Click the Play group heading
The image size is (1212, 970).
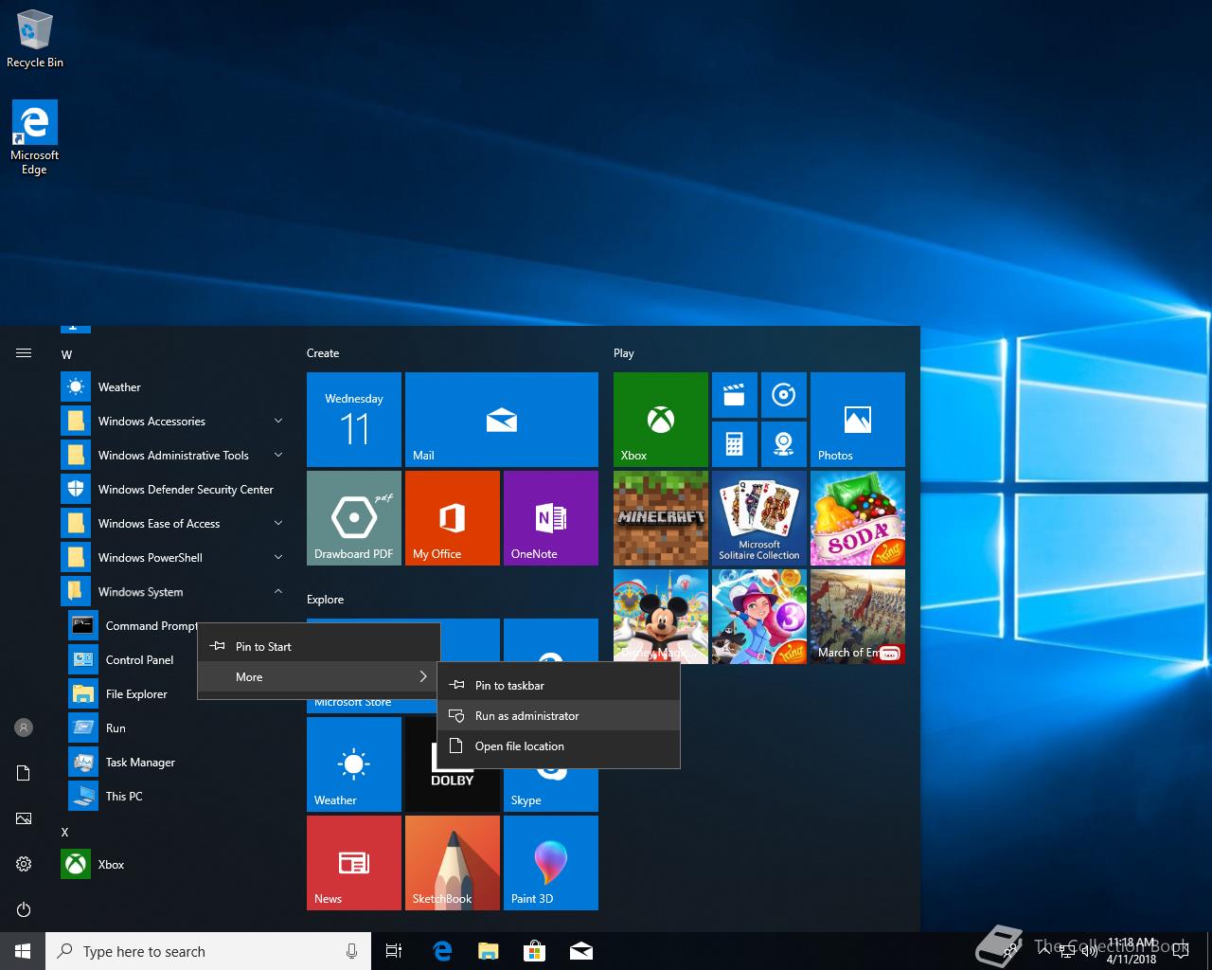tap(623, 352)
